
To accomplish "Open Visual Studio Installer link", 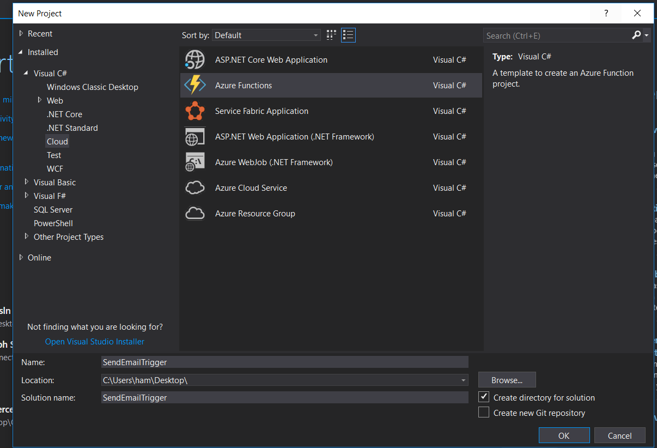I will point(95,342).
